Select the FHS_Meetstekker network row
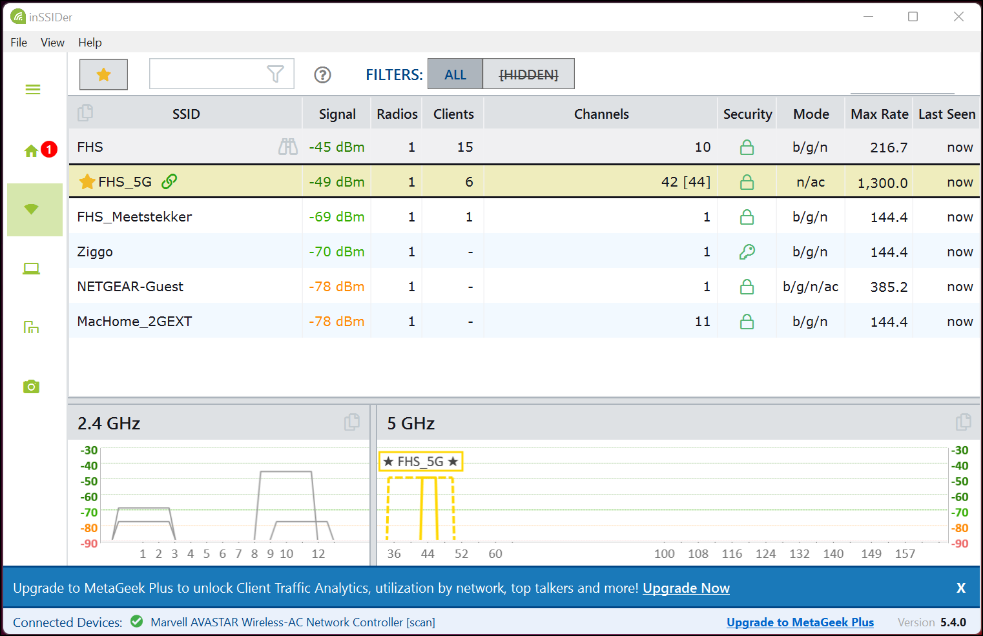 tap(524, 217)
